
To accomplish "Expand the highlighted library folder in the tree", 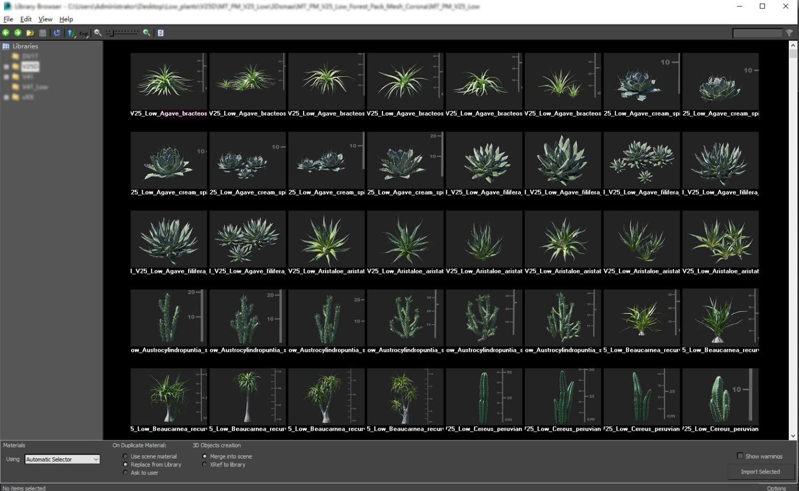I will [6, 67].
